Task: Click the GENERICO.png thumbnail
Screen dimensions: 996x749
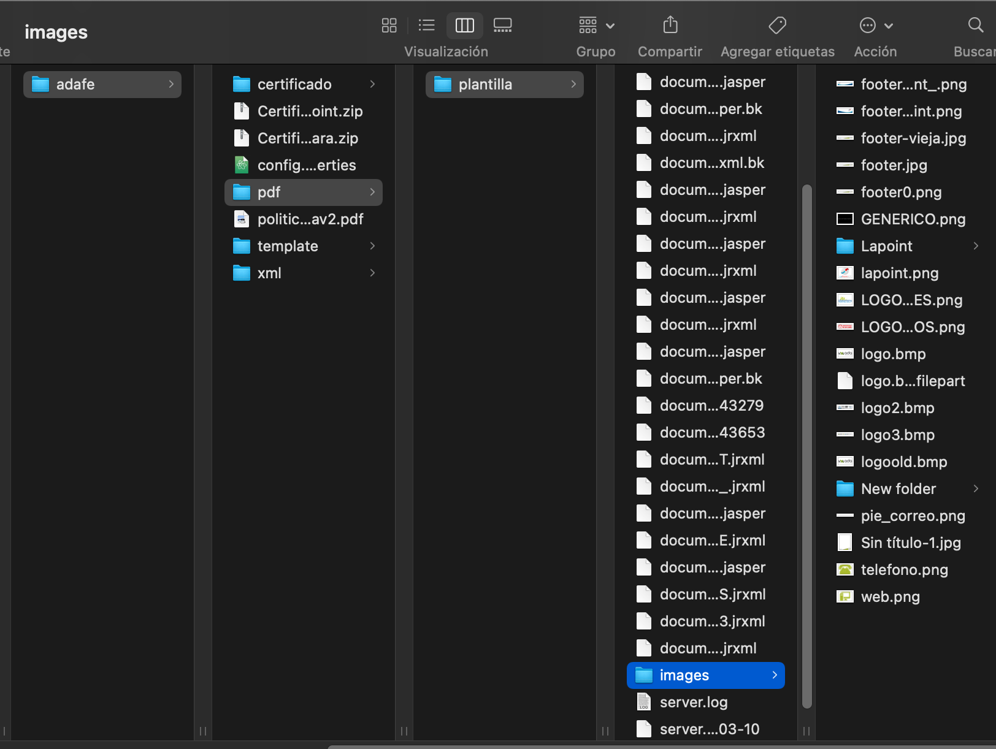Action: point(845,219)
